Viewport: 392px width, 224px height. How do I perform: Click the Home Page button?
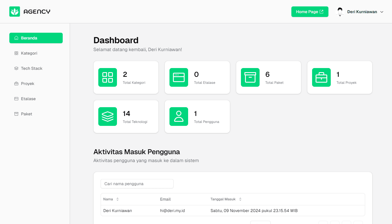[x=309, y=12]
